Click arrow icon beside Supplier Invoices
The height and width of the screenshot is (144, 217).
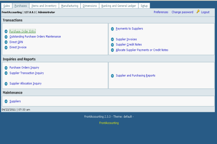pyautogui.click(x=112, y=39)
